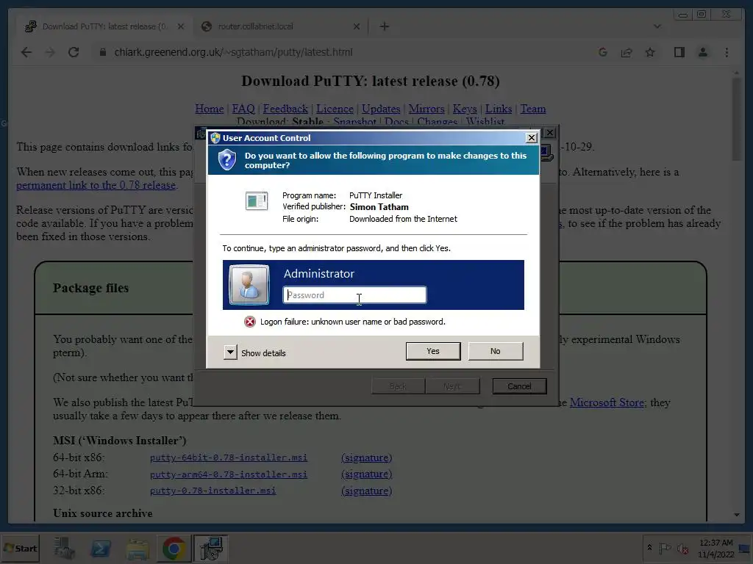Open Chrome profile avatar menu
Image resolution: width=753 pixels, height=564 pixels.
702,52
